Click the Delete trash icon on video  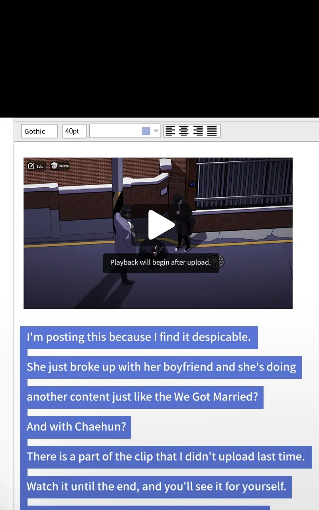pos(55,166)
